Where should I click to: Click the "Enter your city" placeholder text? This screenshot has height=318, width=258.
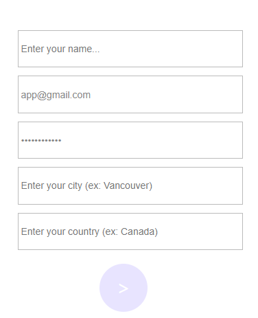tap(51, 185)
